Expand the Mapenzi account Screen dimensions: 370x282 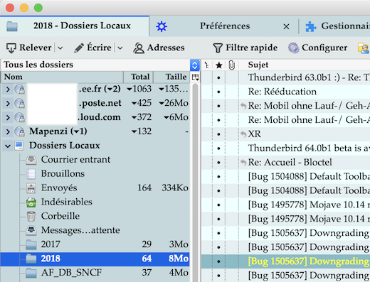click(8, 131)
